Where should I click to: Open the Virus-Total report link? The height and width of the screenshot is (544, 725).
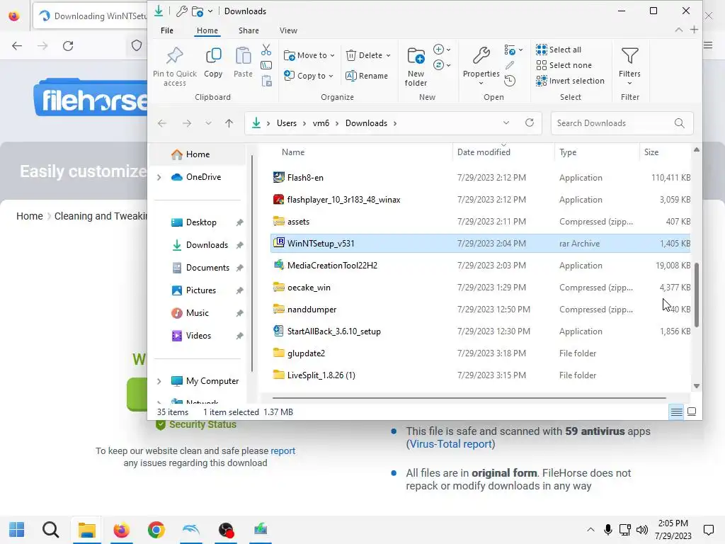pos(451,444)
